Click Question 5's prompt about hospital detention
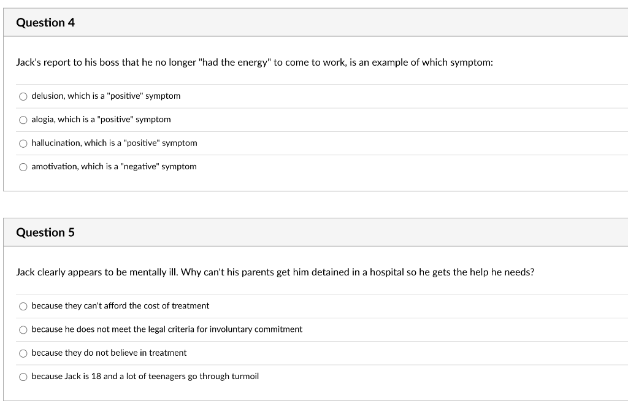The image size is (628, 403). pyautogui.click(x=275, y=272)
